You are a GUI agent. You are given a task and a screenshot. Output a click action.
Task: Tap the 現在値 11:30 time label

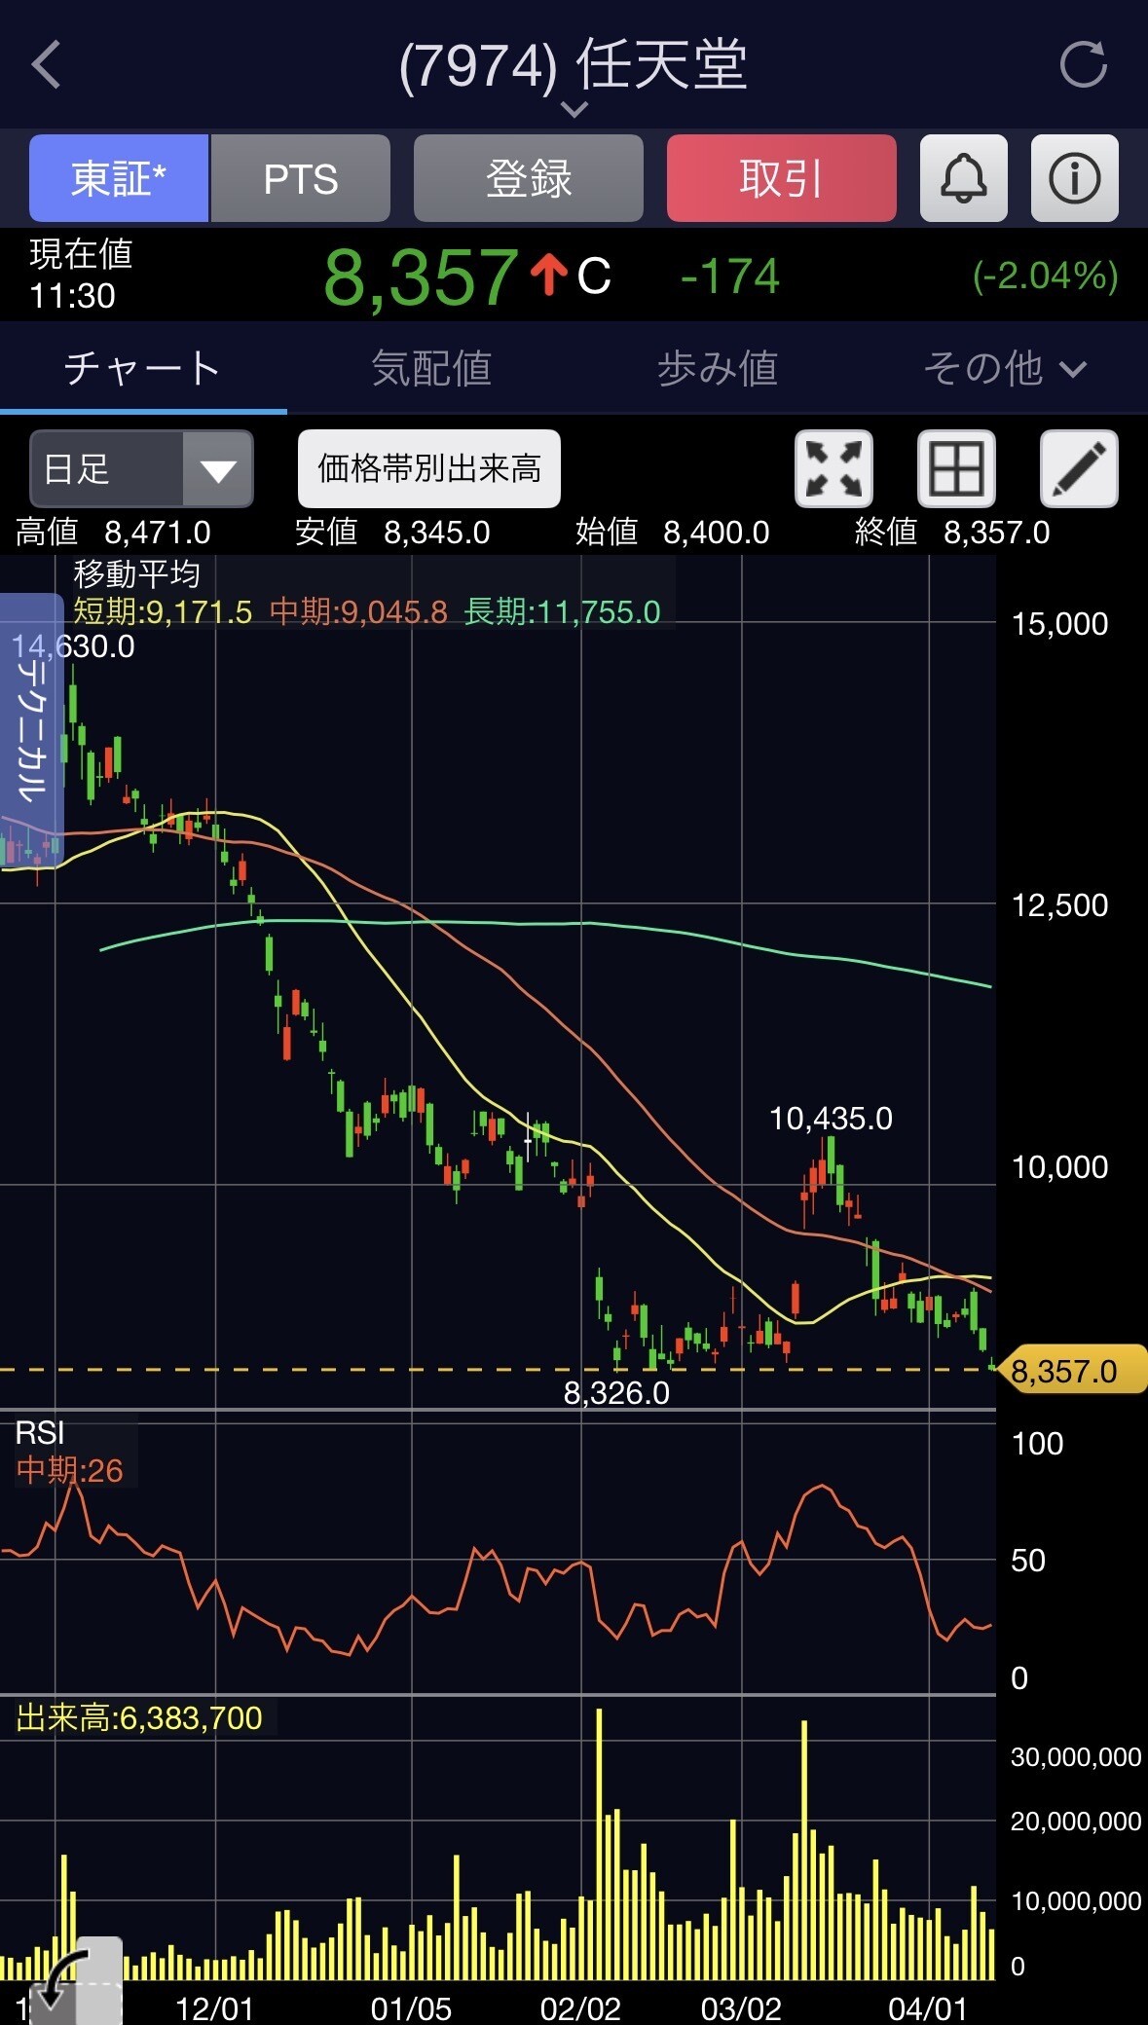pos(81,275)
